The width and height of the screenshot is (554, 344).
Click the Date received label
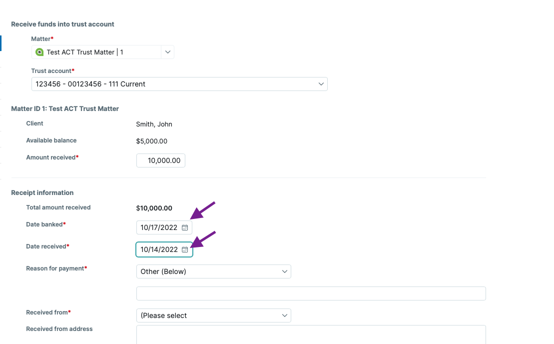coord(47,246)
